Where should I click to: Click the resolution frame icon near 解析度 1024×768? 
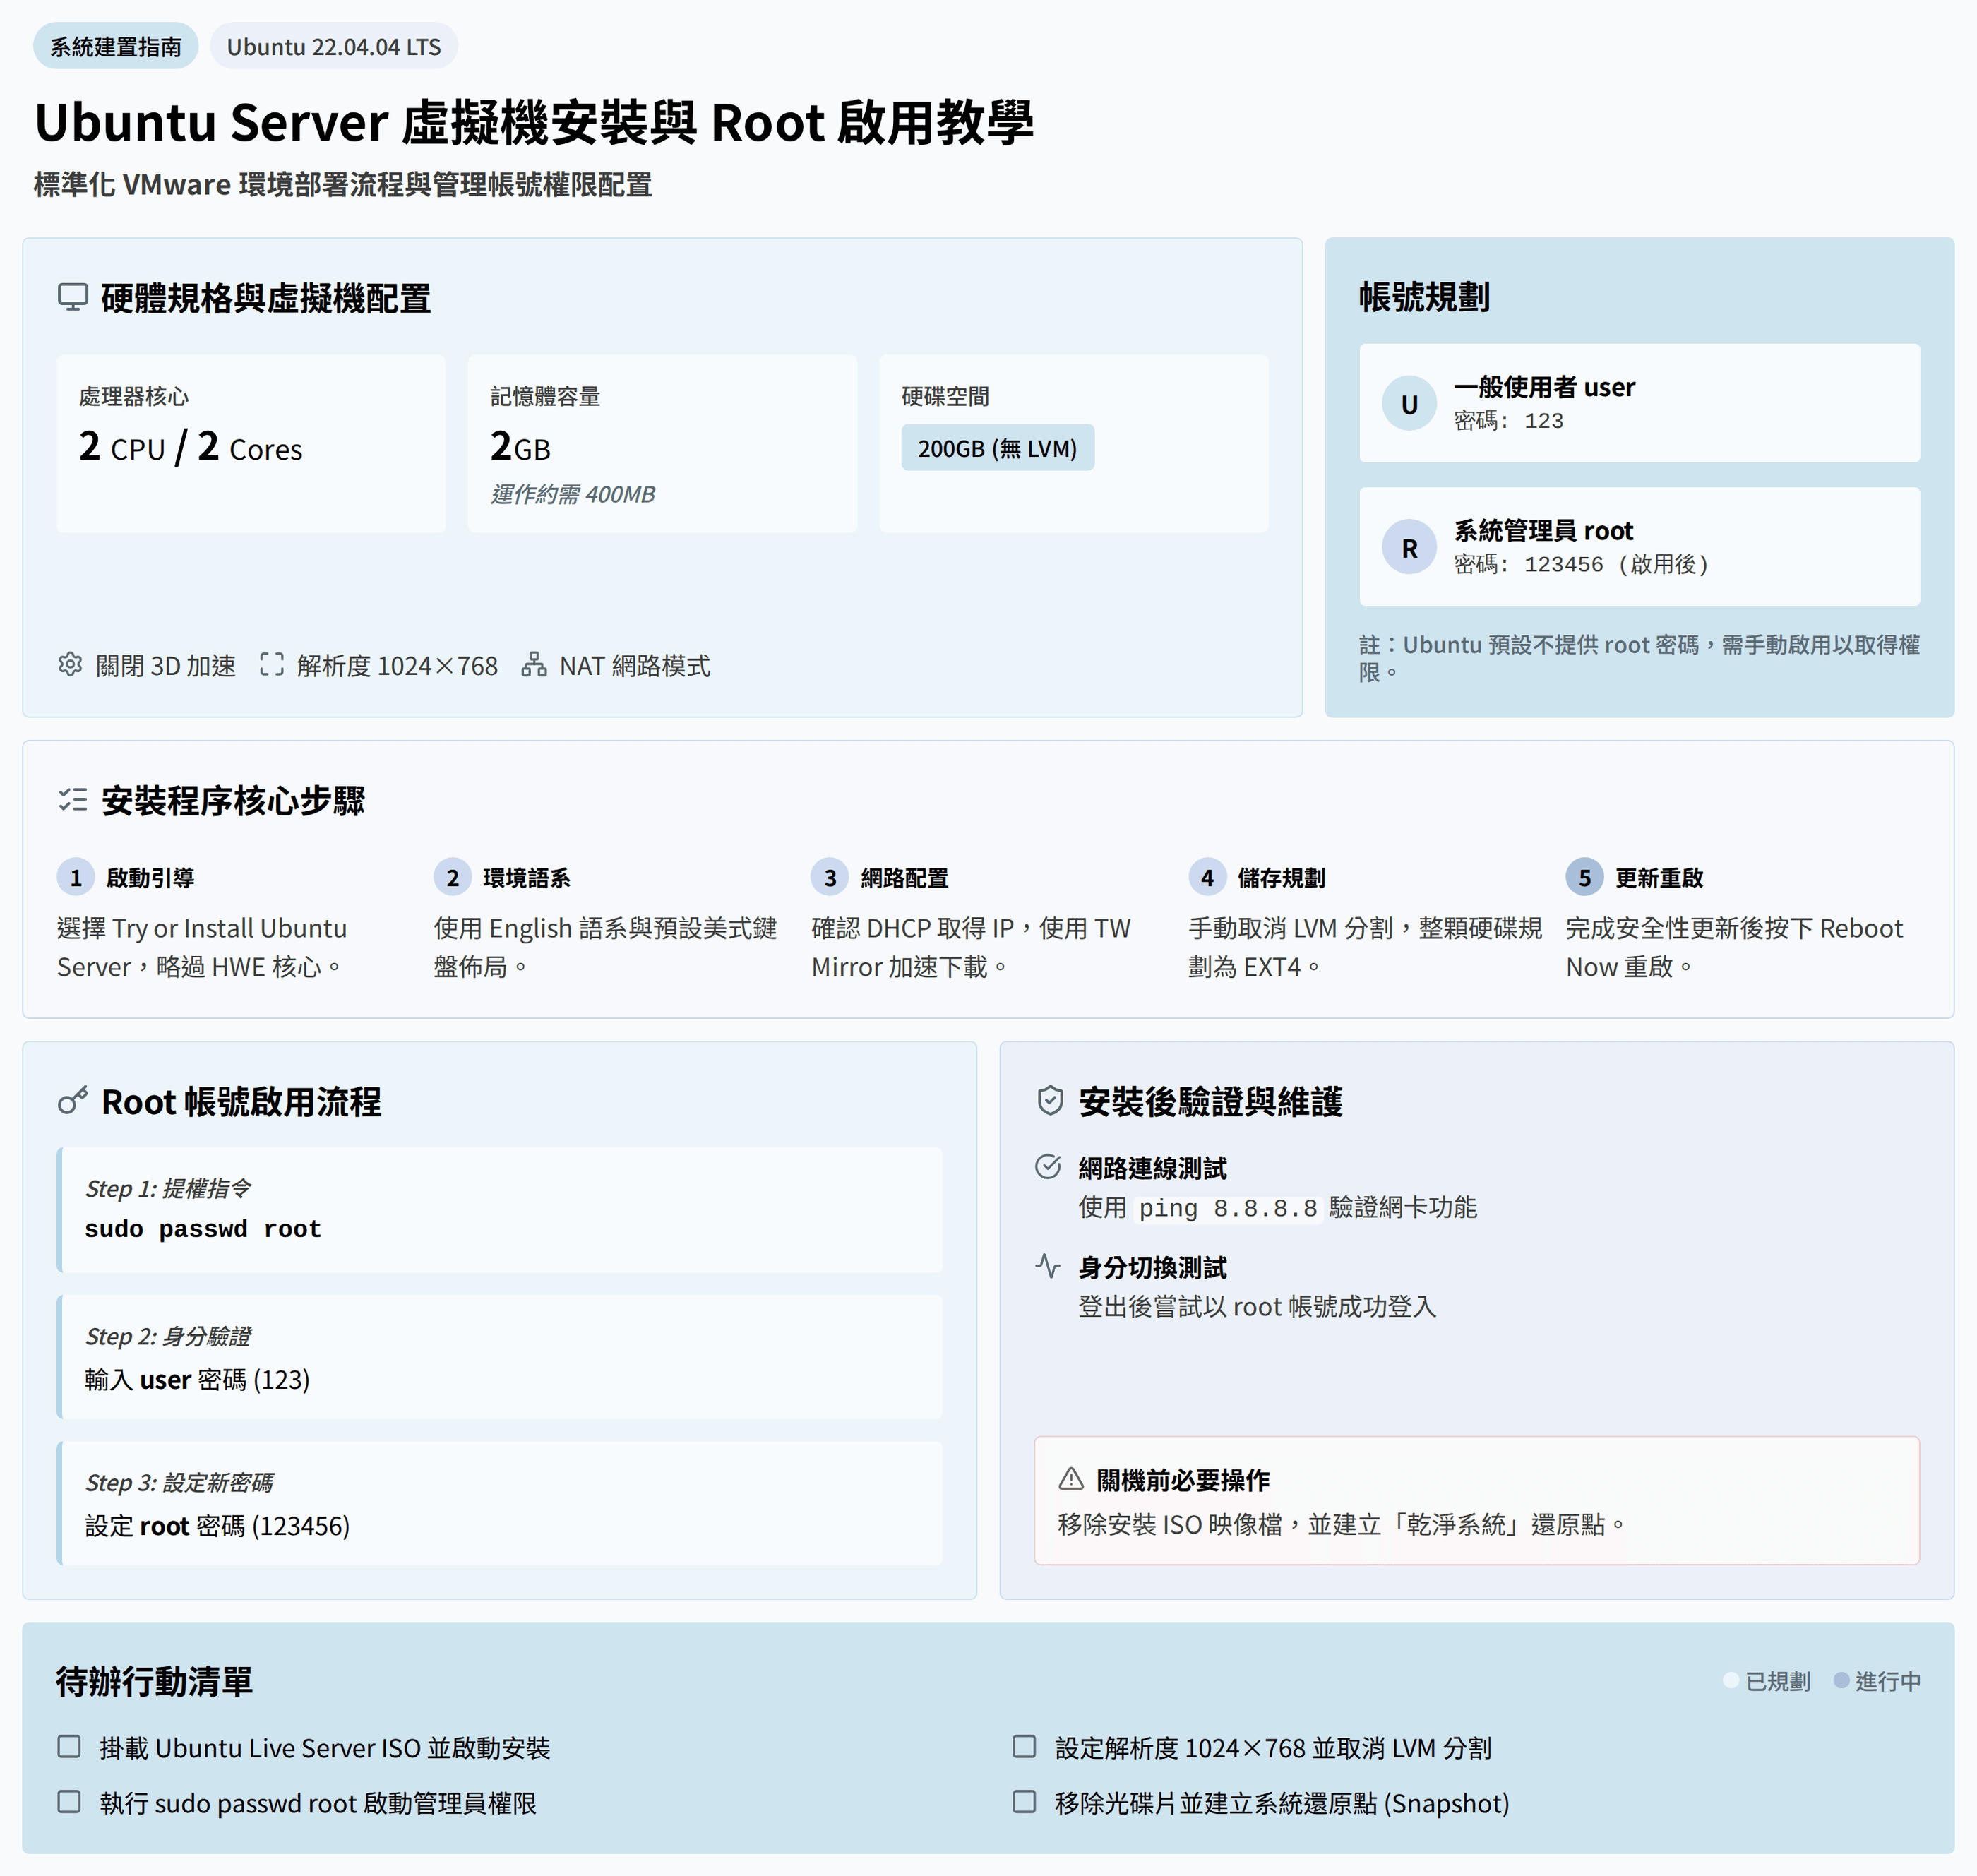(272, 665)
